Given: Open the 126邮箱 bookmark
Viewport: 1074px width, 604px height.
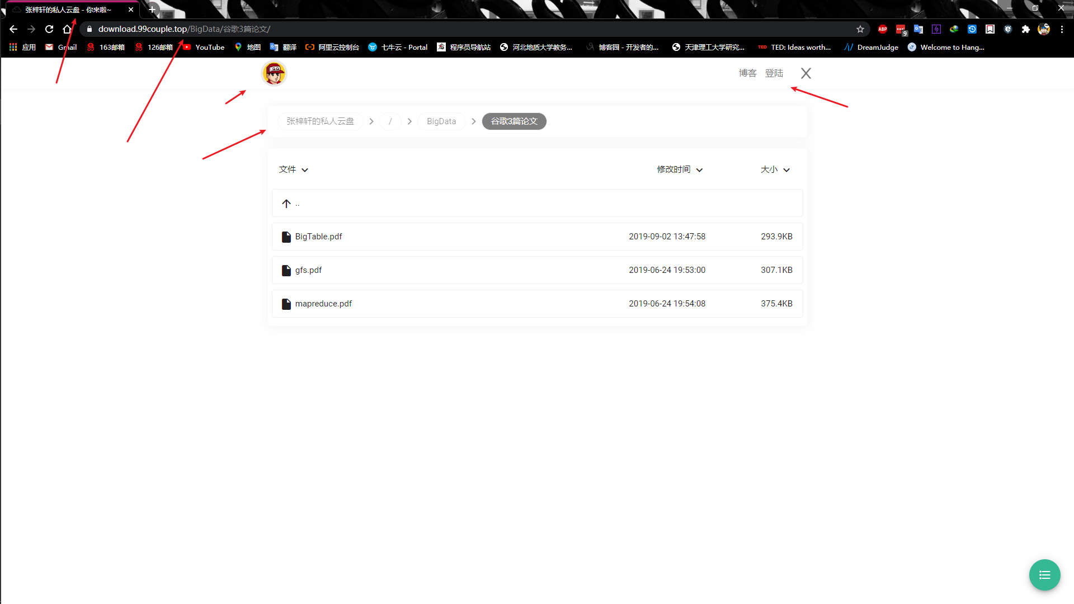Looking at the screenshot, I should click(154, 47).
